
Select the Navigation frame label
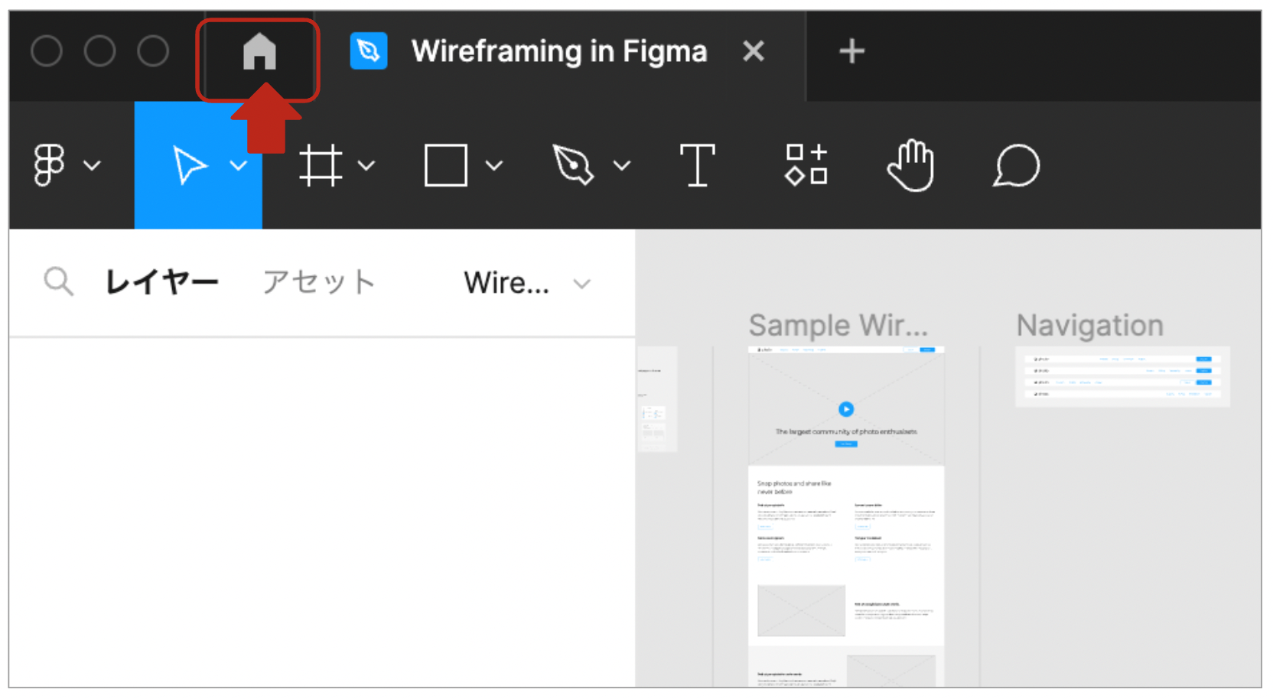pyautogui.click(x=1089, y=326)
